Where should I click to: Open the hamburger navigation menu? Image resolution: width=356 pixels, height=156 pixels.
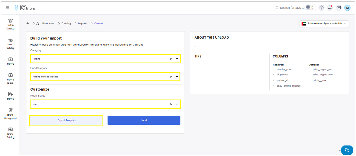click(7, 8)
